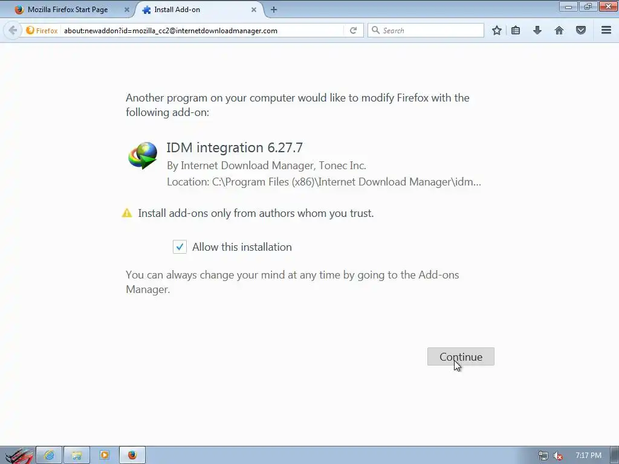This screenshot has width=619, height=464.
Task: Click the magnifier icon in Search box
Action: [x=376, y=30]
